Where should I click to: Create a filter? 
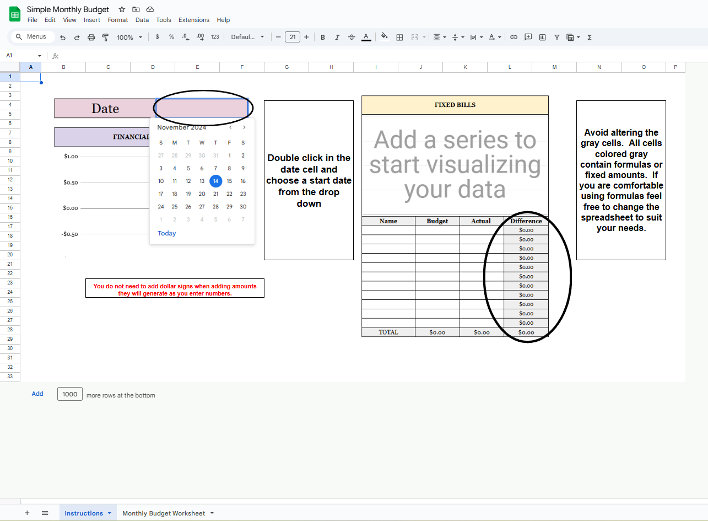(x=557, y=37)
